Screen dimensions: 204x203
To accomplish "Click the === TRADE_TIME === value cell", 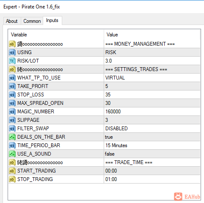I will (x=152, y=162).
